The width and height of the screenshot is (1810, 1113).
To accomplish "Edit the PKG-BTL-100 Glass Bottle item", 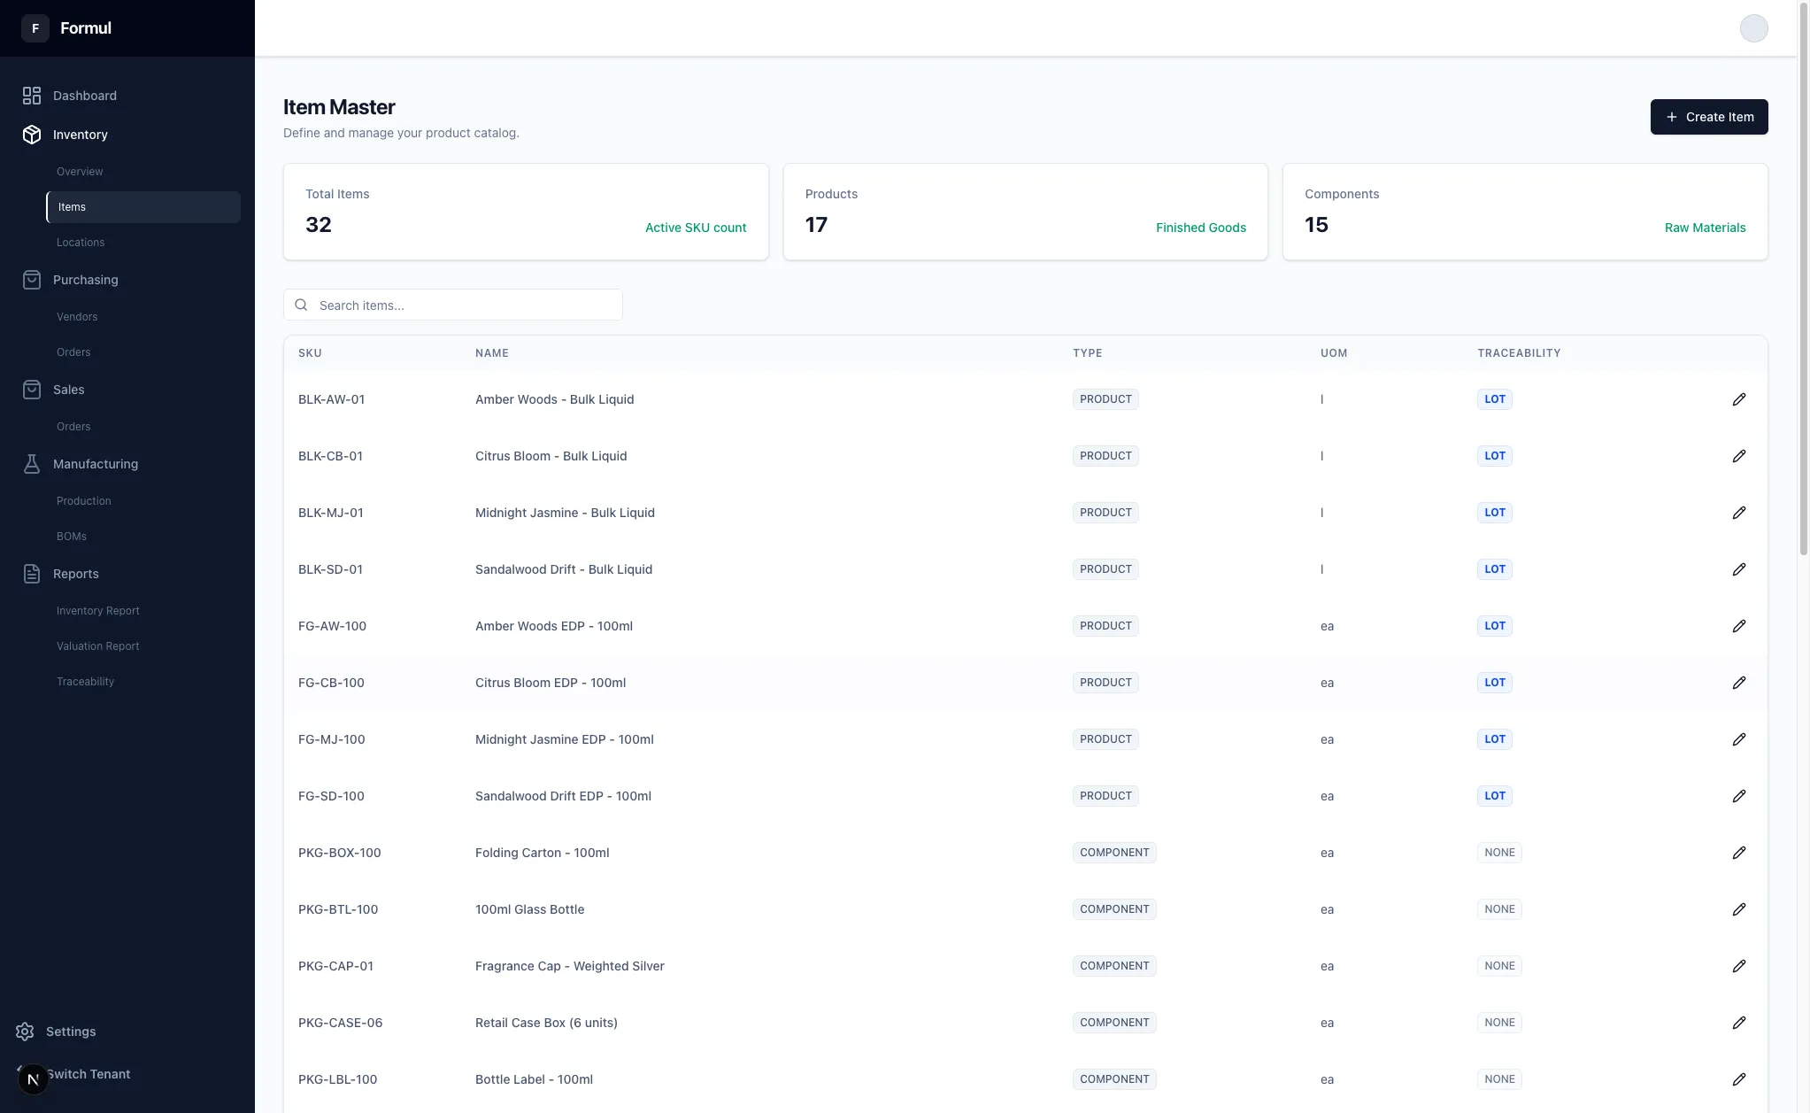I will click(1738, 909).
